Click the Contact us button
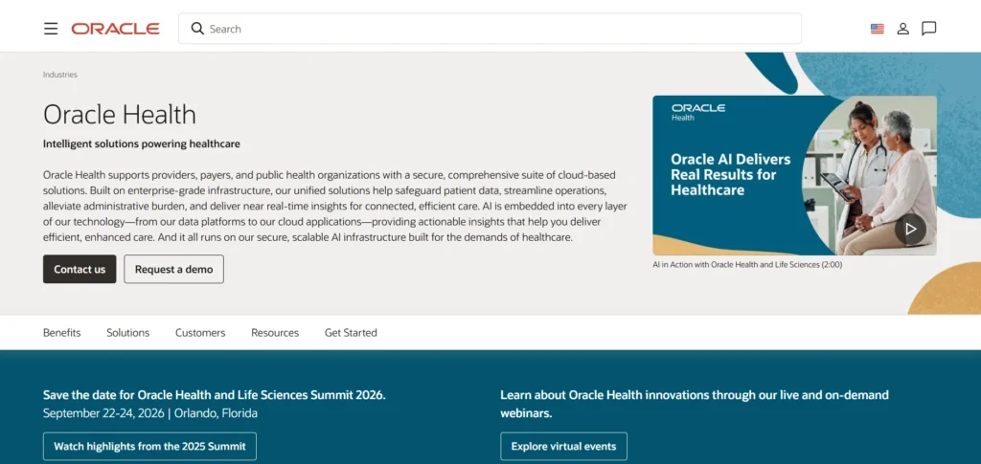The height and width of the screenshot is (464, 981). tap(80, 269)
